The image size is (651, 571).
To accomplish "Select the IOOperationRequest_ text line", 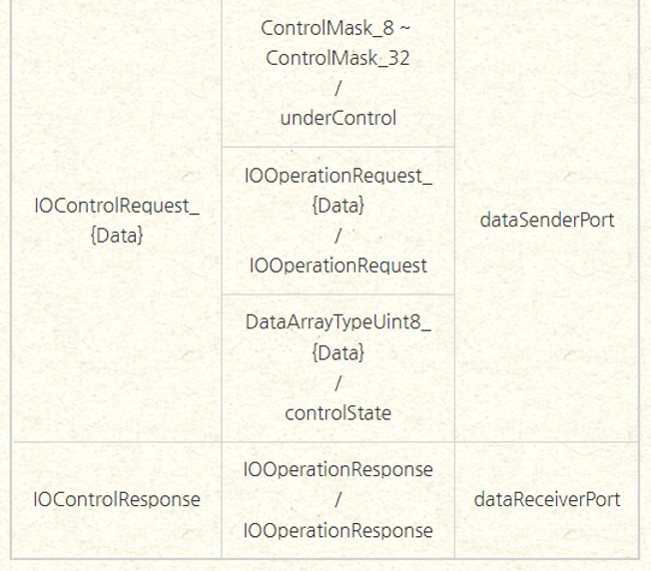I will pyautogui.click(x=337, y=176).
